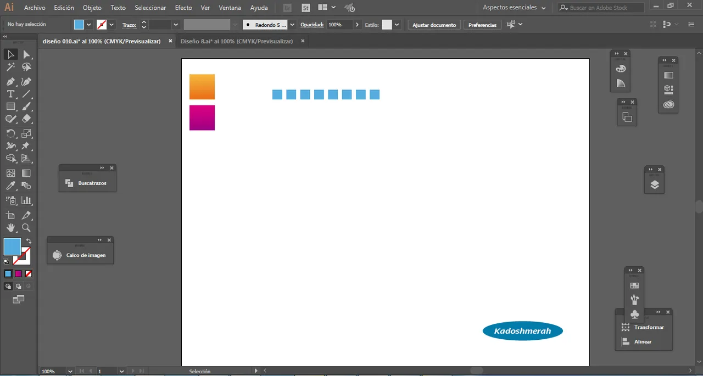Open the Estilo graphic style dropdown
Viewport: 703px width, 376px height.
[x=397, y=25]
